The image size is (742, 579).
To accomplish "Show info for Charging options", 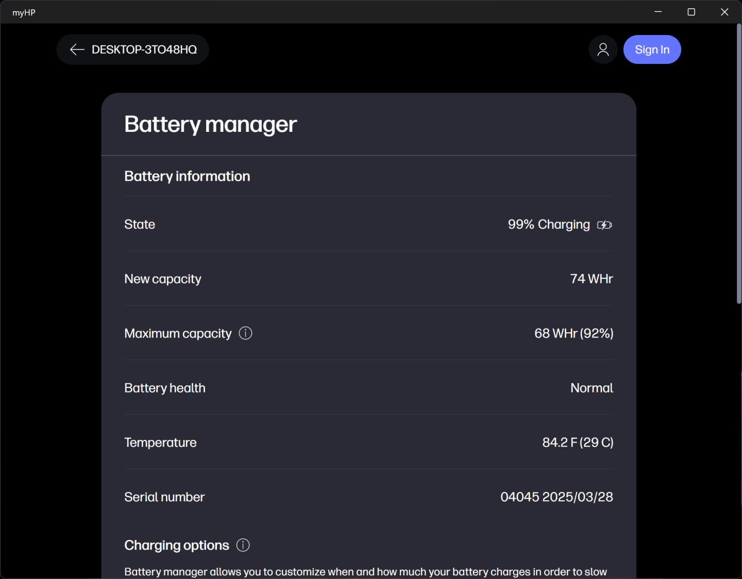I will [243, 545].
